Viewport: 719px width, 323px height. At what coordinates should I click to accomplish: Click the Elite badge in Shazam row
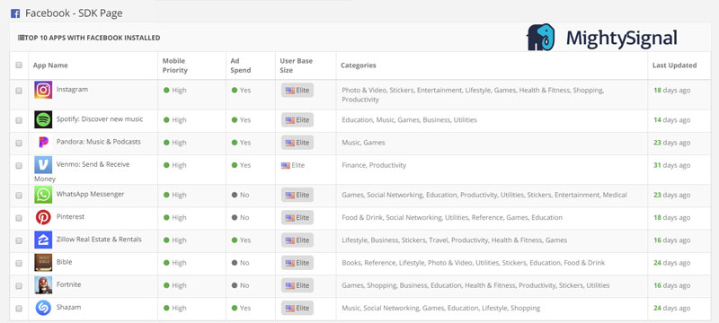pyautogui.click(x=297, y=308)
